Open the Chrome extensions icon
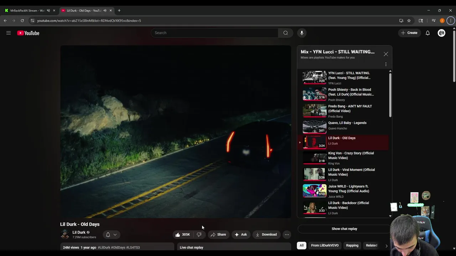The width and height of the screenshot is (456, 256). (421, 21)
